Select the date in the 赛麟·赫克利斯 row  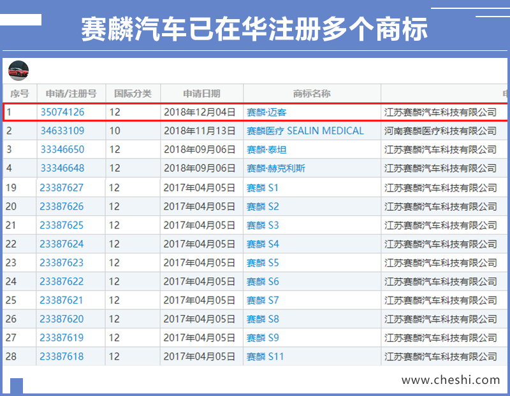click(200, 168)
